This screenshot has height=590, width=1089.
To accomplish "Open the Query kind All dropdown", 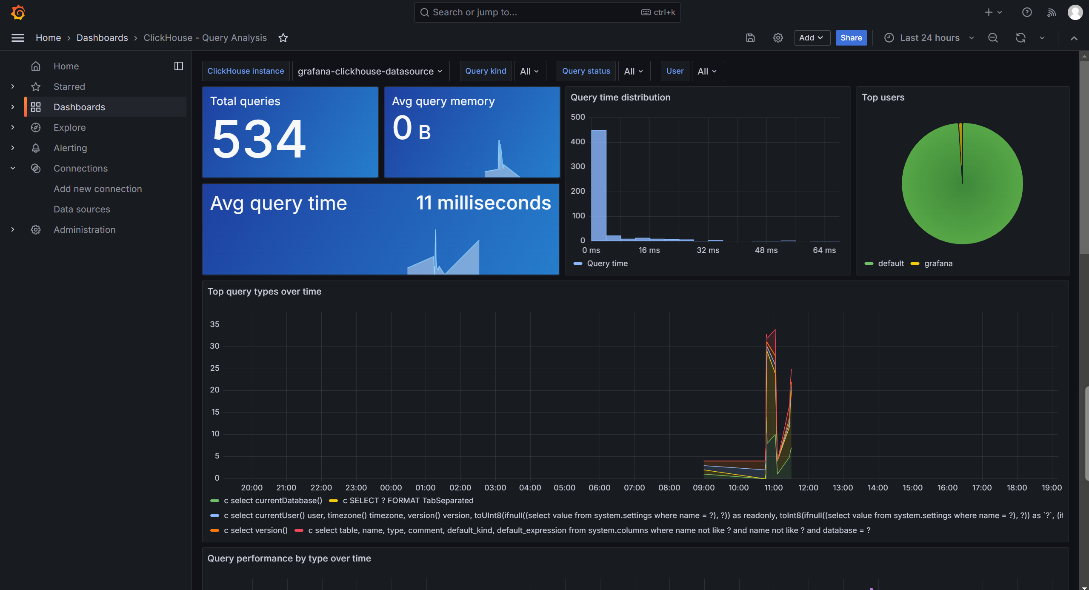I will pyautogui.click(x=529, y=71).
